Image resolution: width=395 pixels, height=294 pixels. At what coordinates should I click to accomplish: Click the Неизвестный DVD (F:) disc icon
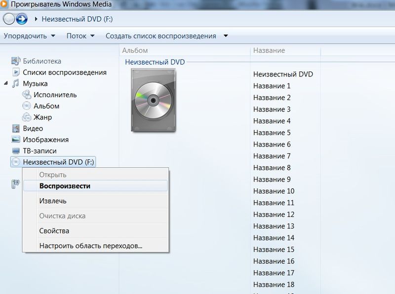pyautogui.click(x=16, y=162)
